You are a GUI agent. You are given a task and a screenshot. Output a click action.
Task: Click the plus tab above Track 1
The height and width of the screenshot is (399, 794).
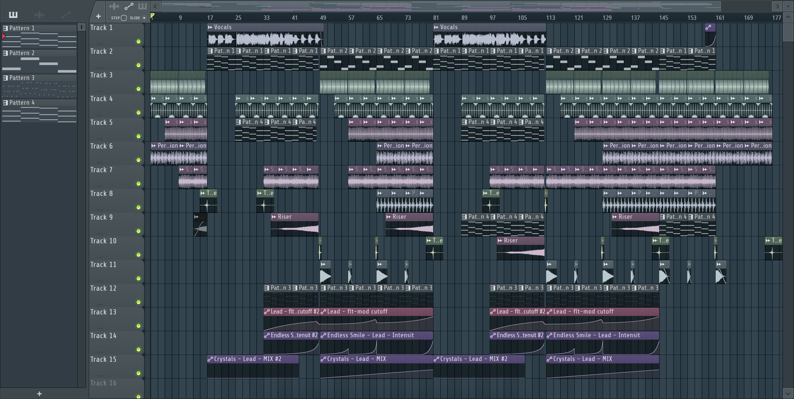[x=98, y=16]
